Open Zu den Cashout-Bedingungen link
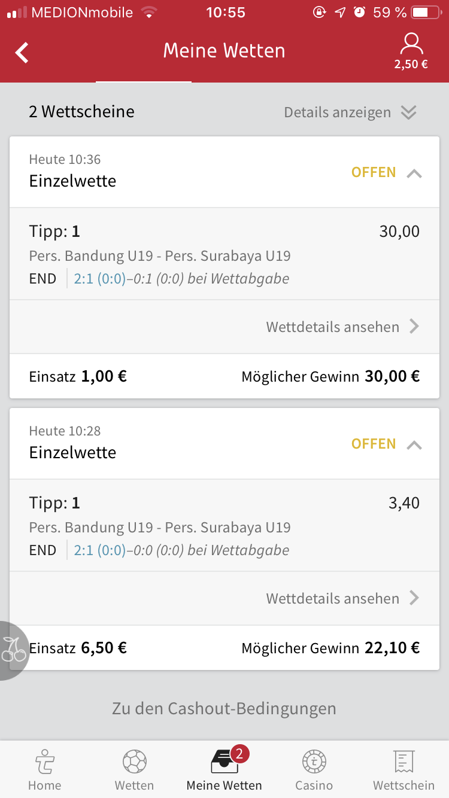This screenshot has width=449, height=798. [224, 709]
